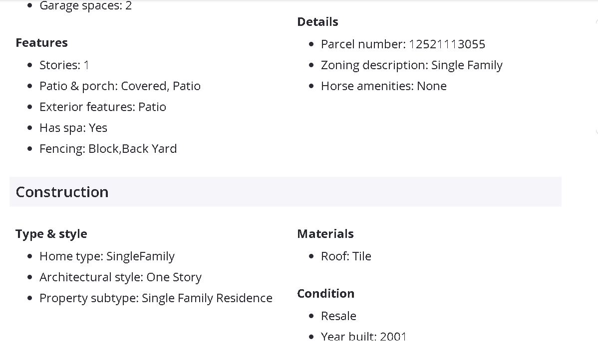Click the Patio & porch: Covered, Patio item
The image size is (598, 341).
[x=120, y=86]
